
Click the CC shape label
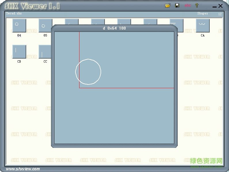pyautogui.click(x=46, y=61)
